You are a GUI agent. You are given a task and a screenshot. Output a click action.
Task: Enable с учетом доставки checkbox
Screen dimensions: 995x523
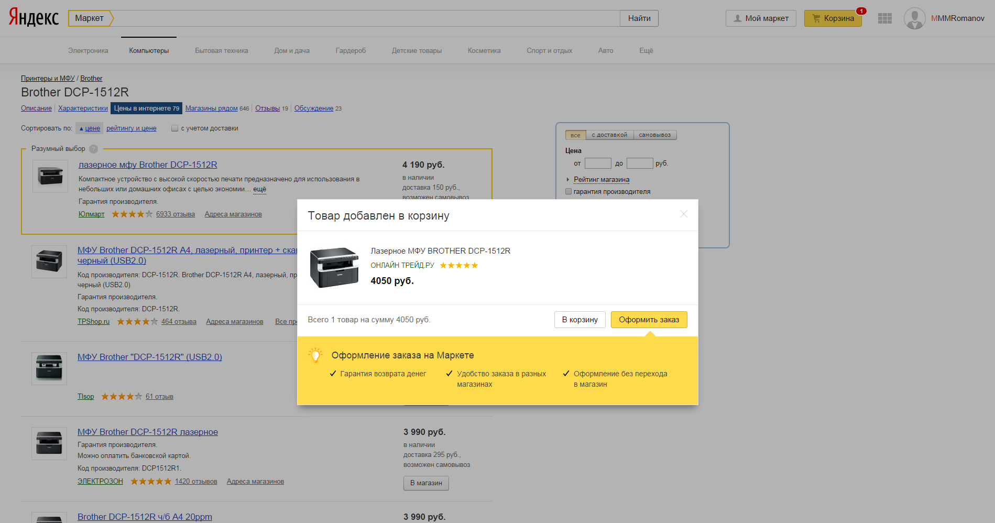click(175, 128)
